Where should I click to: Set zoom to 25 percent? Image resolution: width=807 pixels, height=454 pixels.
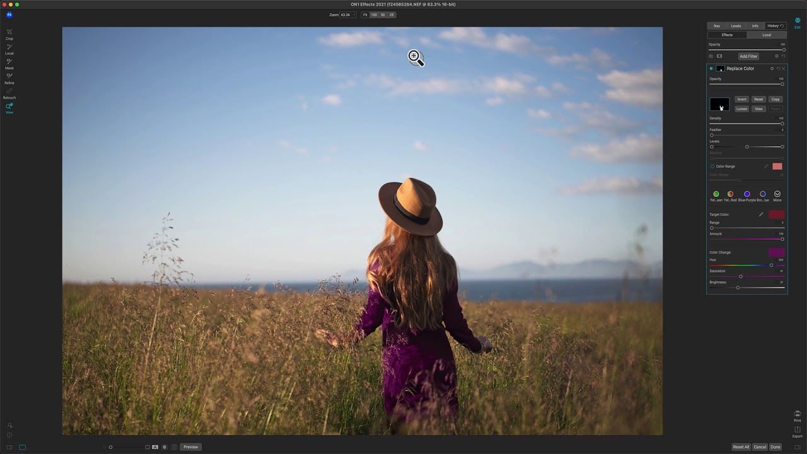coord(392,15)
